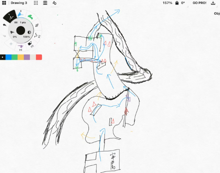Open the 100% opacity setting
The image size is (220, 173).
(x=27, y=37)
